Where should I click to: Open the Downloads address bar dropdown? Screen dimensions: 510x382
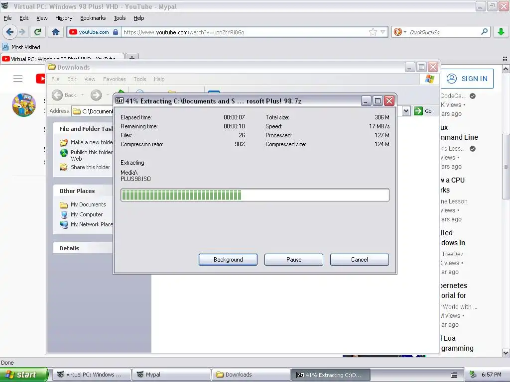[406, 111]
